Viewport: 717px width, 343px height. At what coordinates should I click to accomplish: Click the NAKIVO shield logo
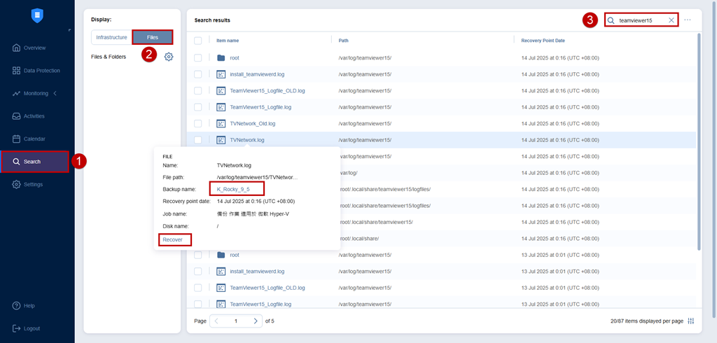(37, 15)
